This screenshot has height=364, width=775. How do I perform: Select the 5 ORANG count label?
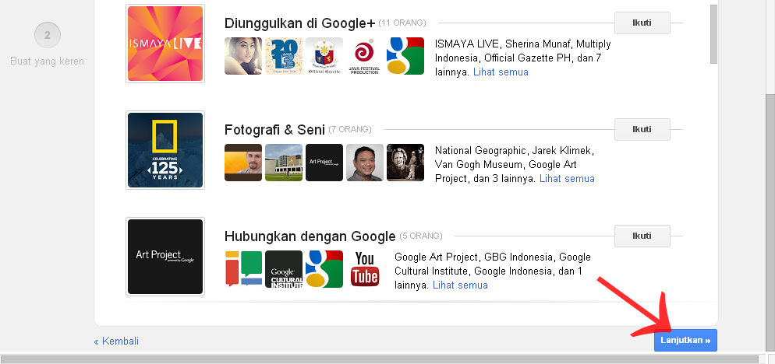pos(420,236)
